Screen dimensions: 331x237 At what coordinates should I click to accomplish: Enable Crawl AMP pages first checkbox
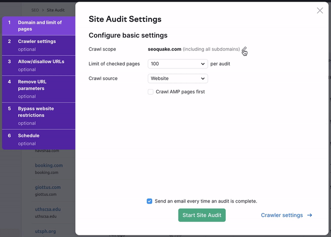coord(151,92)
